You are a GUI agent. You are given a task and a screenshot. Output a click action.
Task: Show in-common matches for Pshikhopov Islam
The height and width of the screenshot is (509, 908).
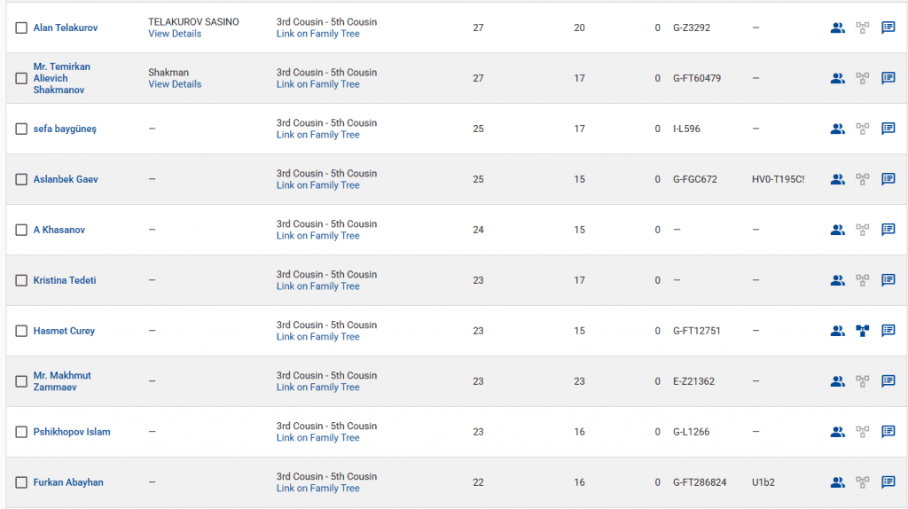tap(837, 432)
